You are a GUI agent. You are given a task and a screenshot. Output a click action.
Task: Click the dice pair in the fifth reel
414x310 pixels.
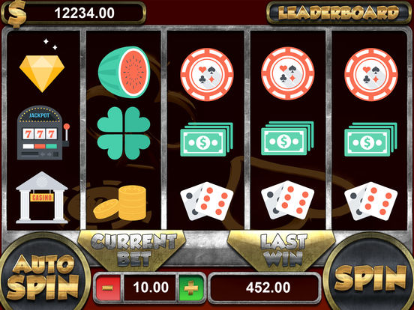pyautogui.click(x=370, y=201)
